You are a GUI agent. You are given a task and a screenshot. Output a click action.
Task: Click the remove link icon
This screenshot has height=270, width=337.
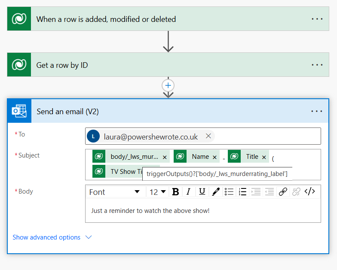pos(296,191)
